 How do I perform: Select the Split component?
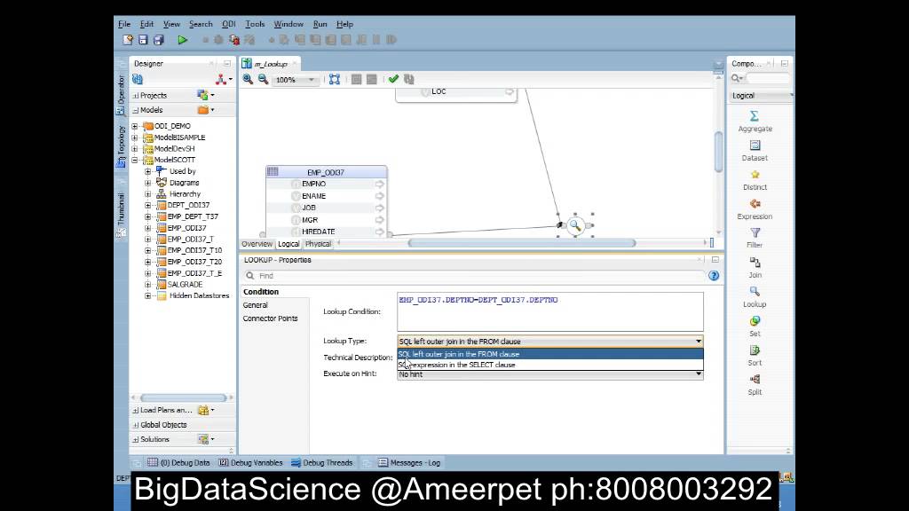(755, 385)
